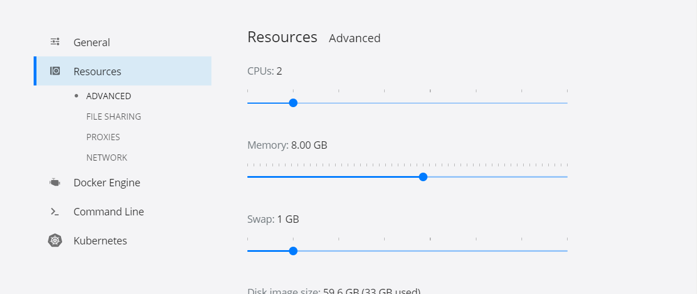Click the bullet marker beside ADVANCED
697x294 pixels.
tap(76, 96)
